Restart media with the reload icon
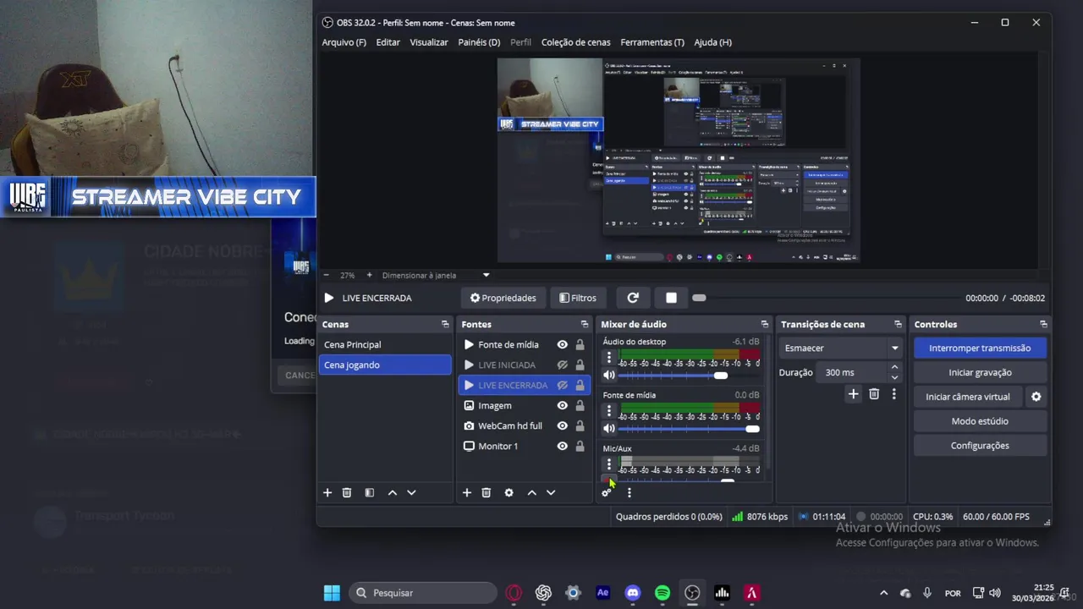Viewport: 1083px width, 609px height. click(x=633, y=298)
